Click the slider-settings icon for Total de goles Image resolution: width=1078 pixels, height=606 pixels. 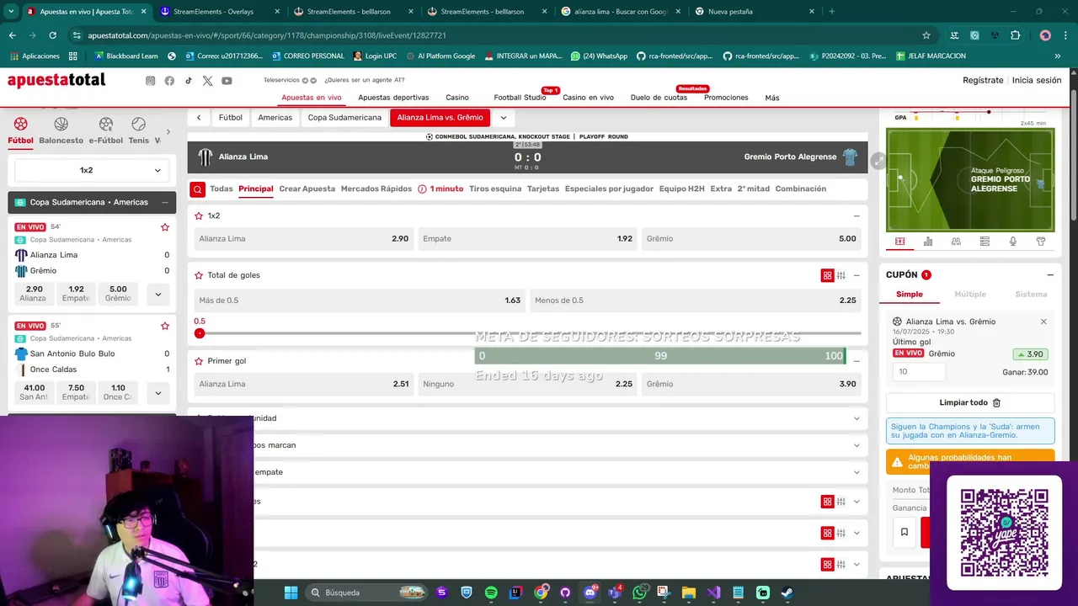click(841, 275)
